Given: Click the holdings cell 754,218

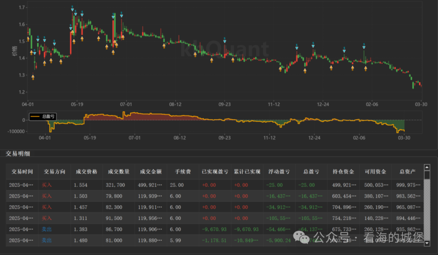Looking at the screenshot, I should (344, 218).
